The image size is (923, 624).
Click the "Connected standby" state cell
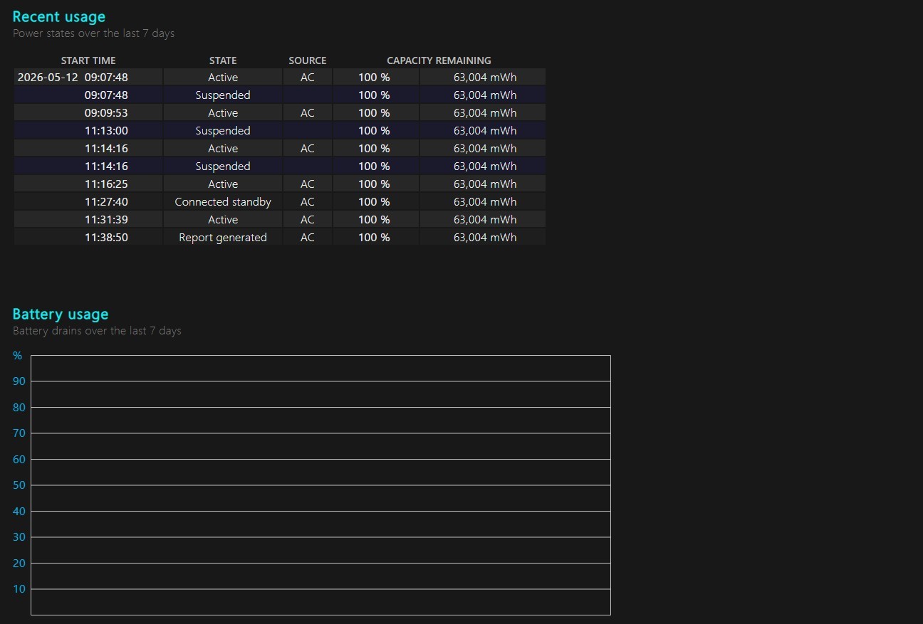[x=223, y=202]
